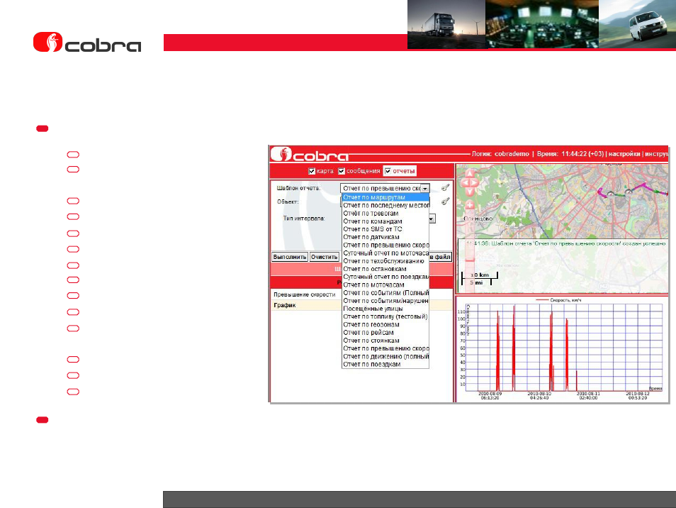Viewport: 676px width, 508px height.
Task: Select Отчет по датчикам option
Action: [385, 237]
